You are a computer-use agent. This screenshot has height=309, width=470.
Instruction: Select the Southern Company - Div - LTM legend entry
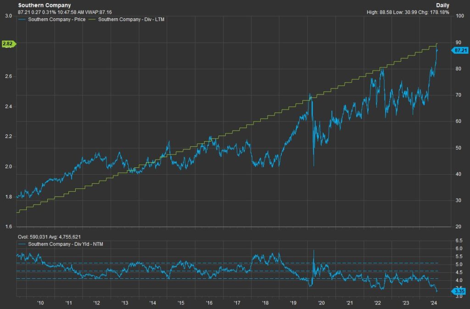coord(131,19)
